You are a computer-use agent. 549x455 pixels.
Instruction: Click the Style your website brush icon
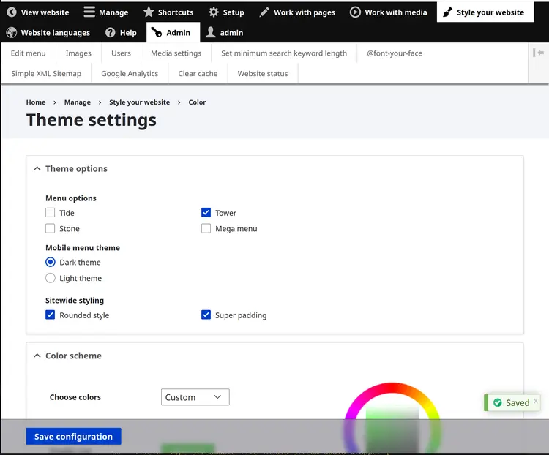tap(447, 12)
